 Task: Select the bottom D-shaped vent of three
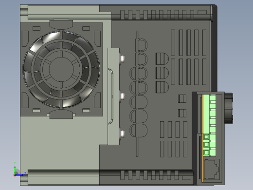pos(162,87)
